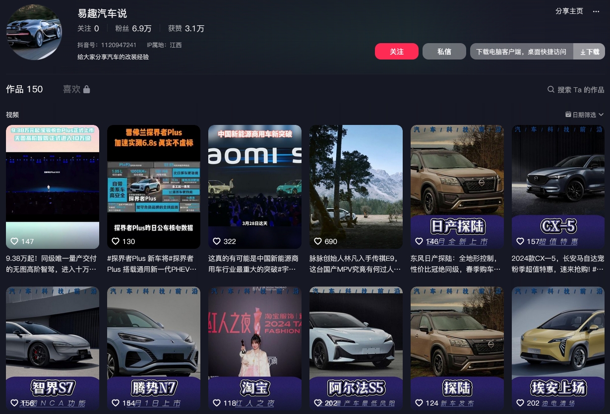Click the 获赞 3.1万 likes count
The image size is (610, 414).
click(186, 29)
